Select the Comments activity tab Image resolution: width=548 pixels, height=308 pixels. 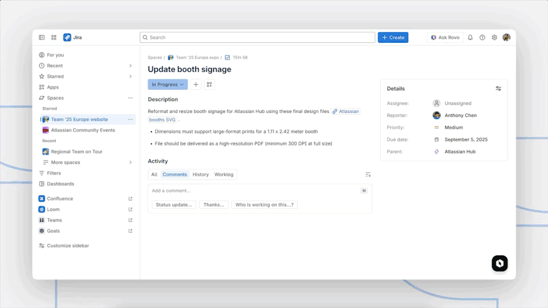tap(175, 175)
